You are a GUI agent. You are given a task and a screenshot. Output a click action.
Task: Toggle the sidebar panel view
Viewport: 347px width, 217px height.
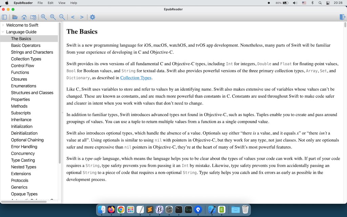[x=4, y=17]
